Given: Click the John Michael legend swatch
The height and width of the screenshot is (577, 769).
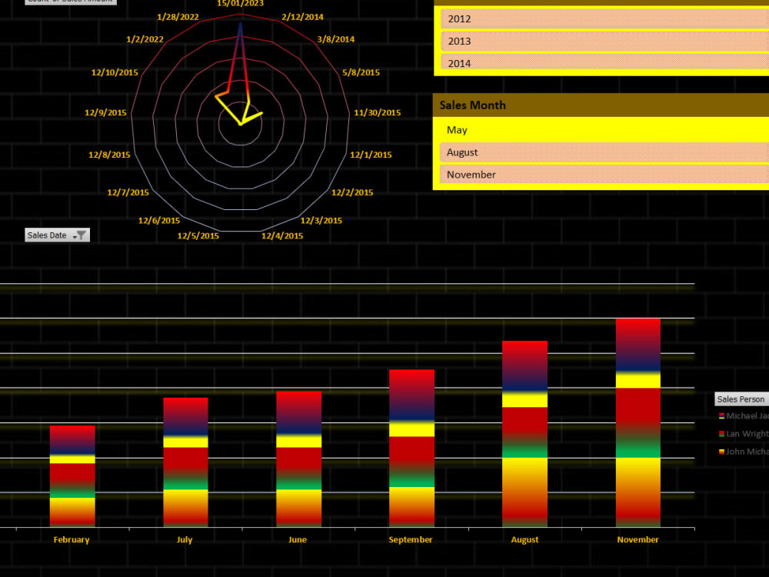Looking at the screenshot, I should [x=721, y=452].
